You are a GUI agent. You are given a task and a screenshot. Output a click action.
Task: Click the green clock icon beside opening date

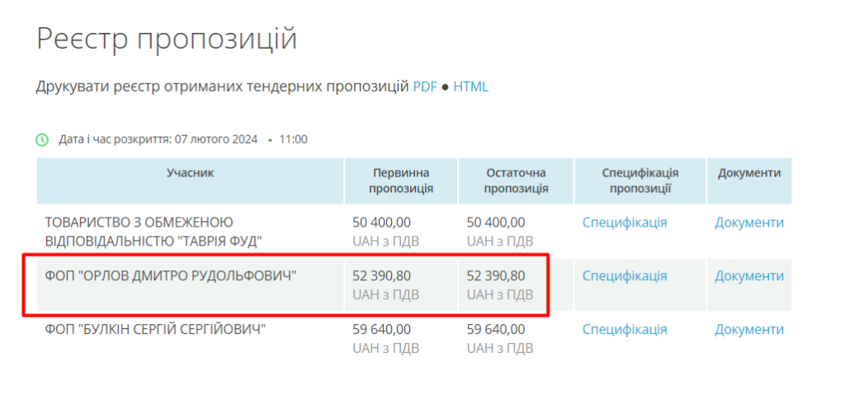(42, 139)
